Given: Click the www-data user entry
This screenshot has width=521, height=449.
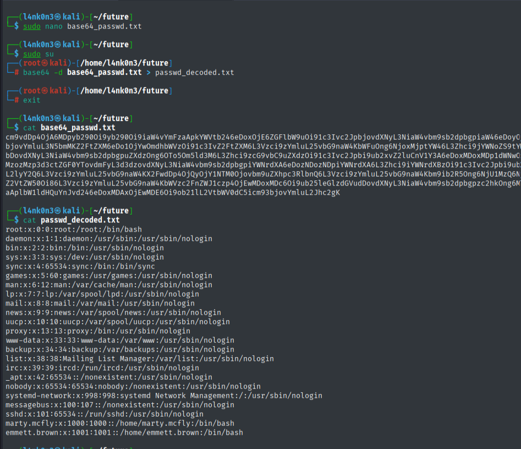Looking at the screenshot, I should [119, 340].
